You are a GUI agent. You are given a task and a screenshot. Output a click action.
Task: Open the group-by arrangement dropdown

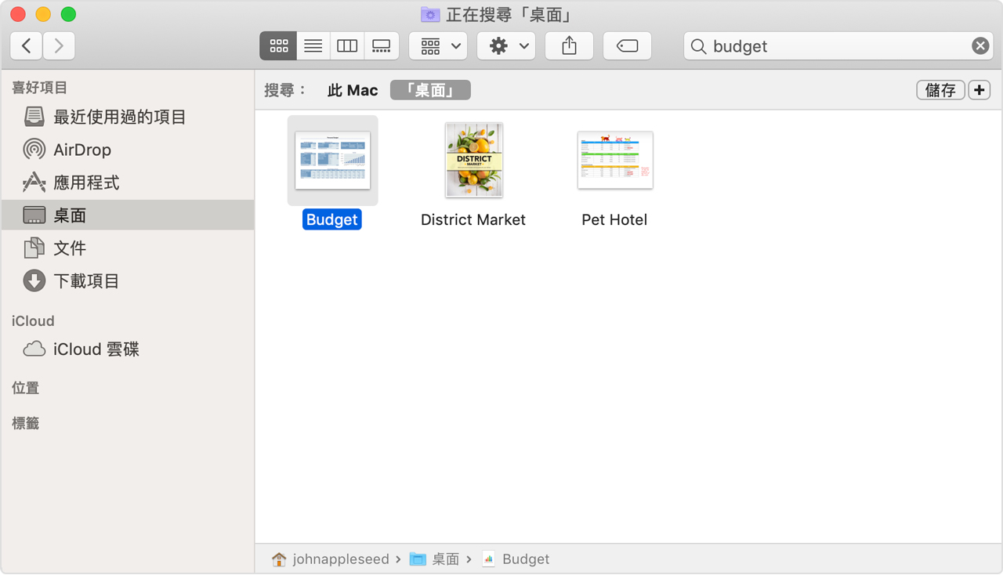point(438,46)
